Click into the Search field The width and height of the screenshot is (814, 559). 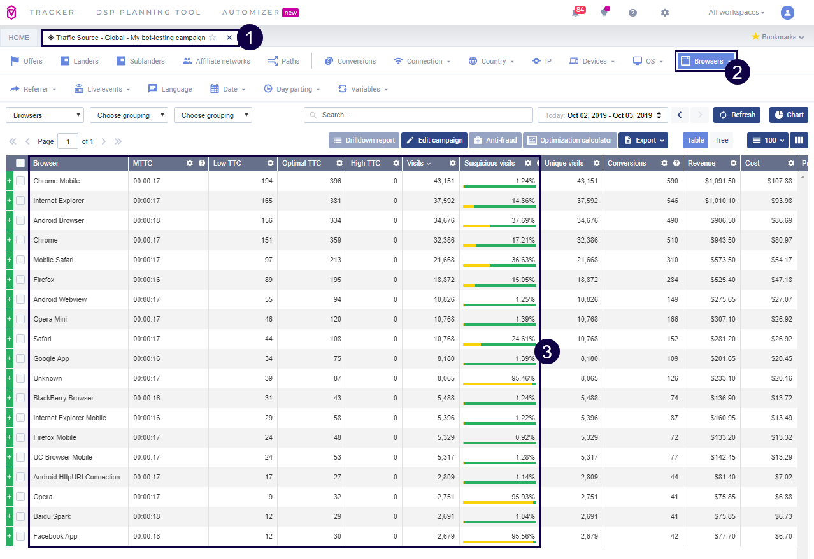click(418, 115)
